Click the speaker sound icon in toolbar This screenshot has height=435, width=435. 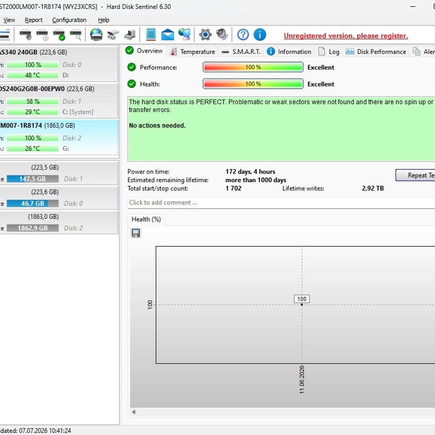coord(222,35)
